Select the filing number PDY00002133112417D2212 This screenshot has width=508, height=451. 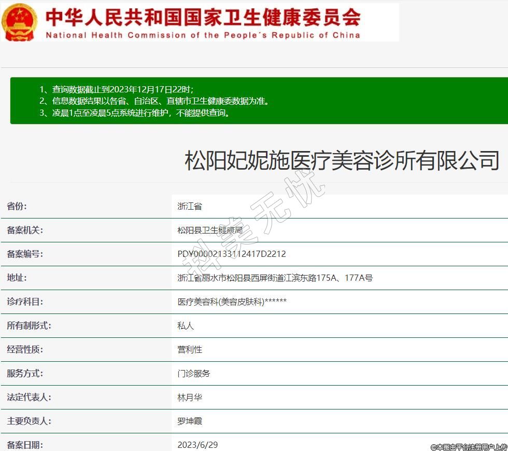pyautogui.click(x=232, y=254)
